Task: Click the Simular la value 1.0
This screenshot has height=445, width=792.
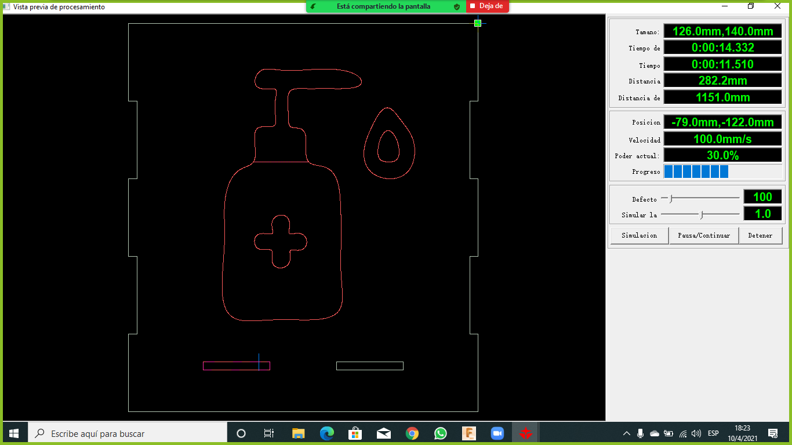Action: point(762,214)
